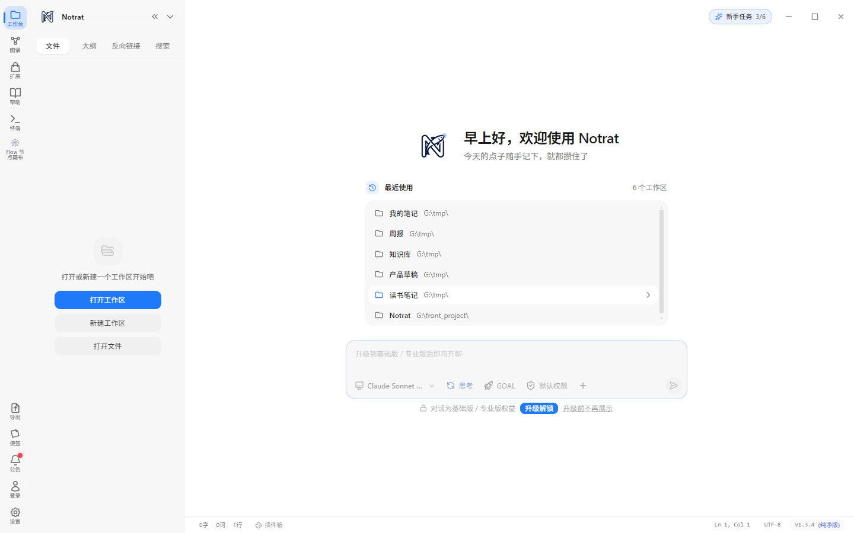Open the 帮助 help book icon
This screenshot has height=533, width=854.
(15, 97)
